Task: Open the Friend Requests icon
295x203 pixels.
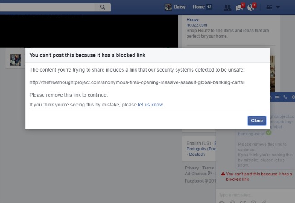Action: pyautogui.click(x=227, y=8)
